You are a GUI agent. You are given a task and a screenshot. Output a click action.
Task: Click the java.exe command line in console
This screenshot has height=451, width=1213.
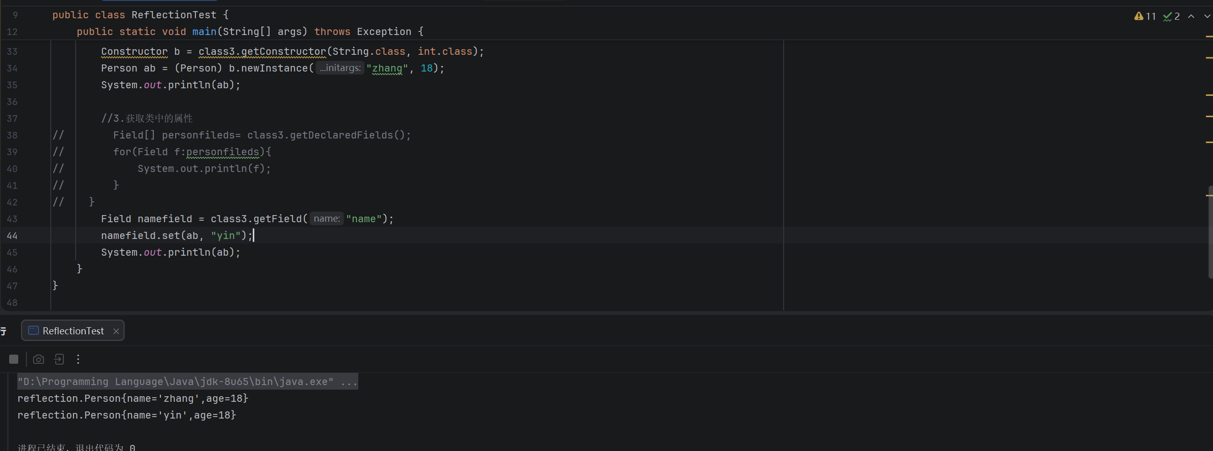pos(187,381)
